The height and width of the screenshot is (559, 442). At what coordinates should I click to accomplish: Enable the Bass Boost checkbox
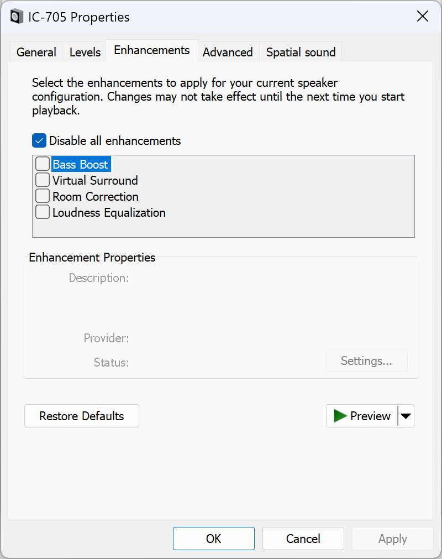pyautogui.click(x=43, y=164)
